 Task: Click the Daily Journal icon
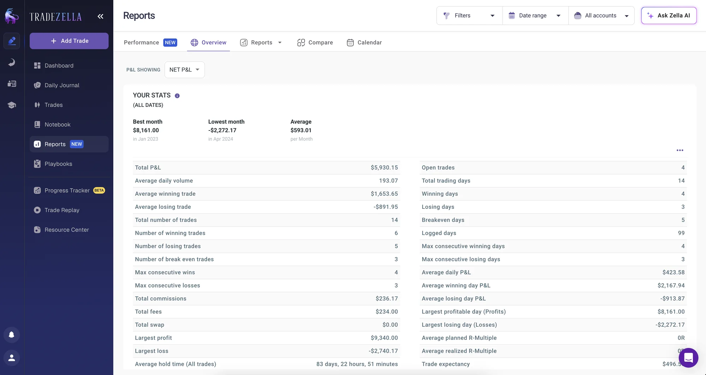point(37,85)
